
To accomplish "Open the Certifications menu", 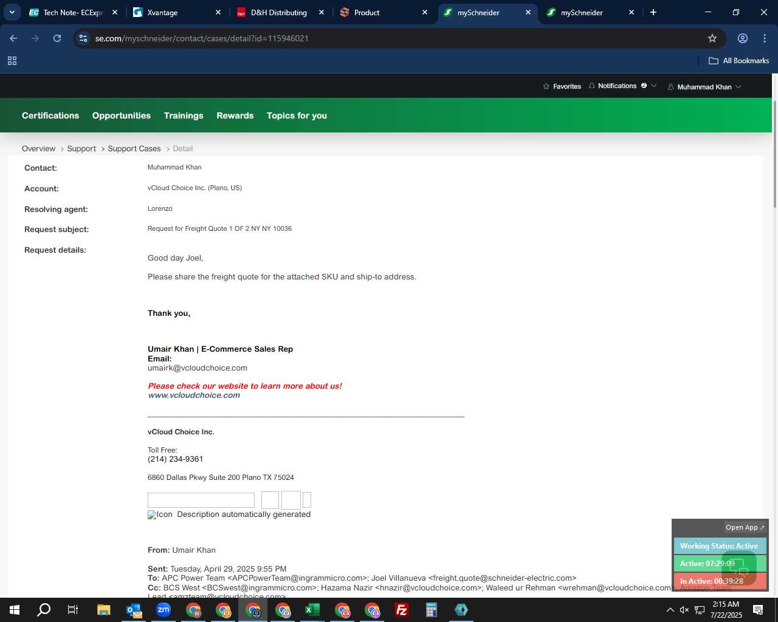I will pos(50,115).
